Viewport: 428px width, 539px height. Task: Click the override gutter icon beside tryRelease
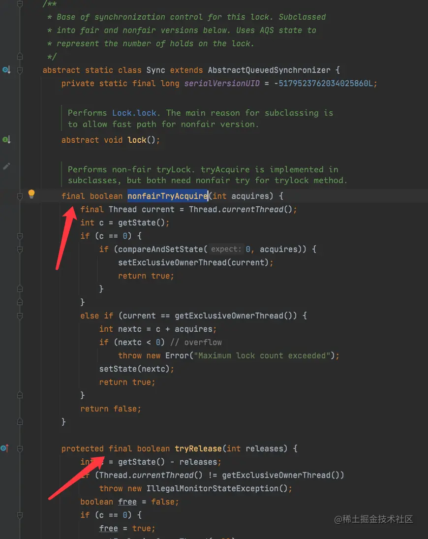coord(5,448)
